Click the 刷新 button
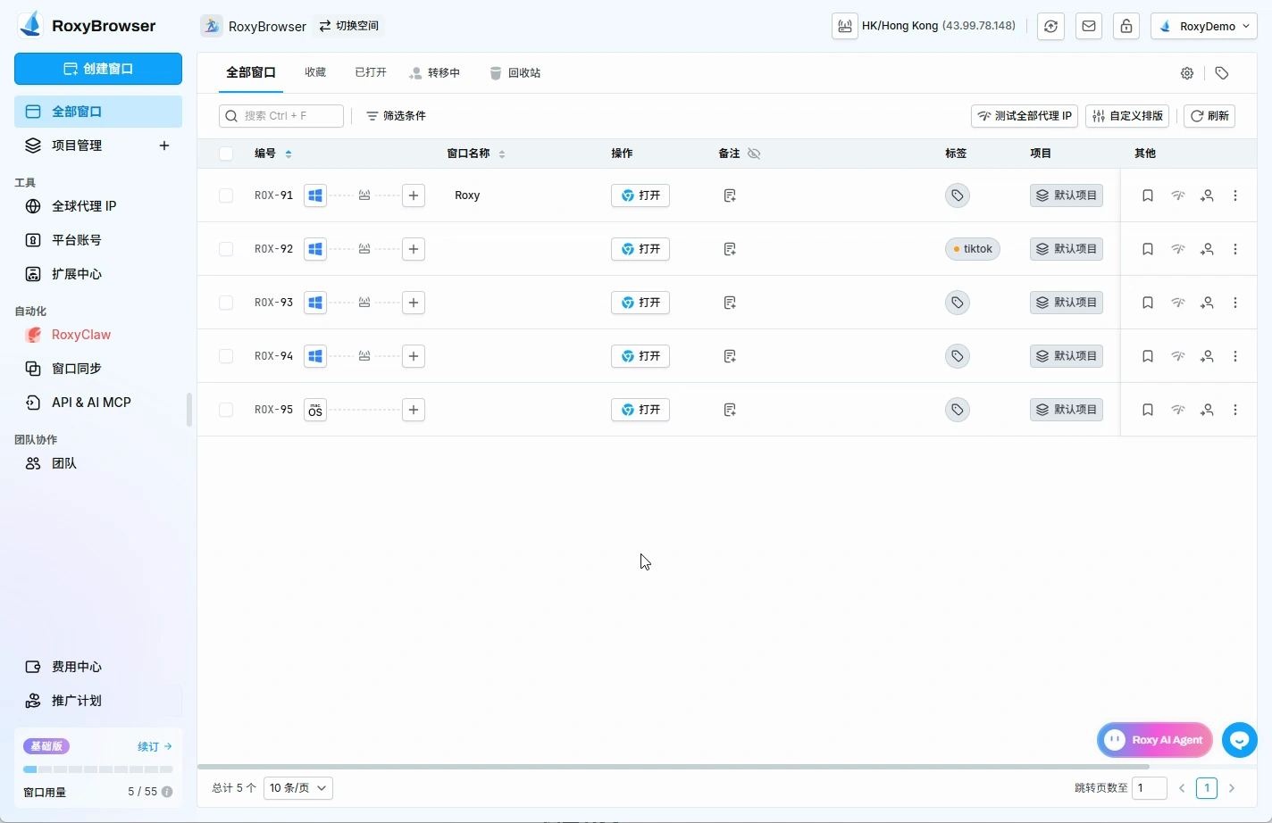 tap(1209, 116)
